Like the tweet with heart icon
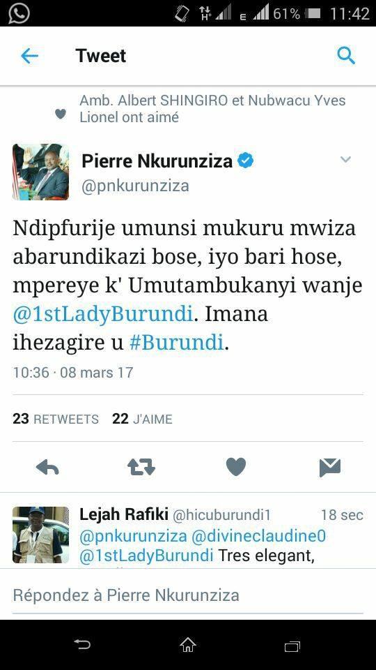 [236, 467]
